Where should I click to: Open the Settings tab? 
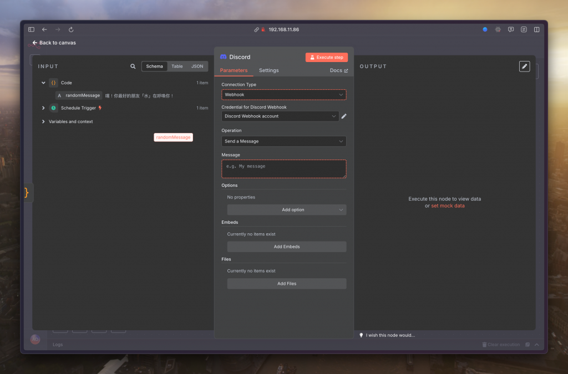(x=269, y=70)
